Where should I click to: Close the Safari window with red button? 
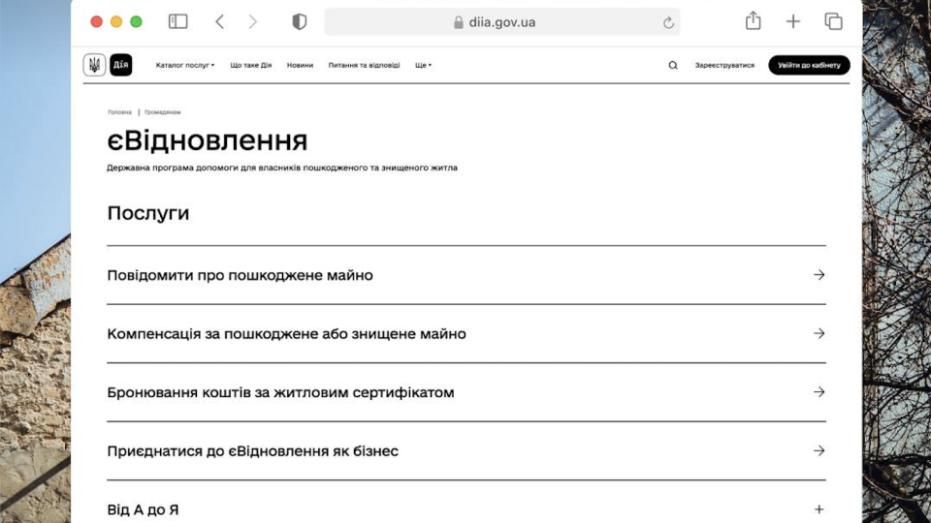96,22
